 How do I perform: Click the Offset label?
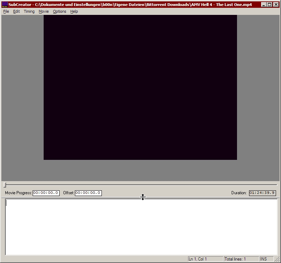tap(68, 193)
